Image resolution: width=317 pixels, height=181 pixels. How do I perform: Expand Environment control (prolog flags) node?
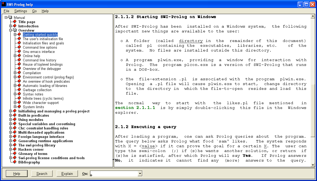pos(15,77)
